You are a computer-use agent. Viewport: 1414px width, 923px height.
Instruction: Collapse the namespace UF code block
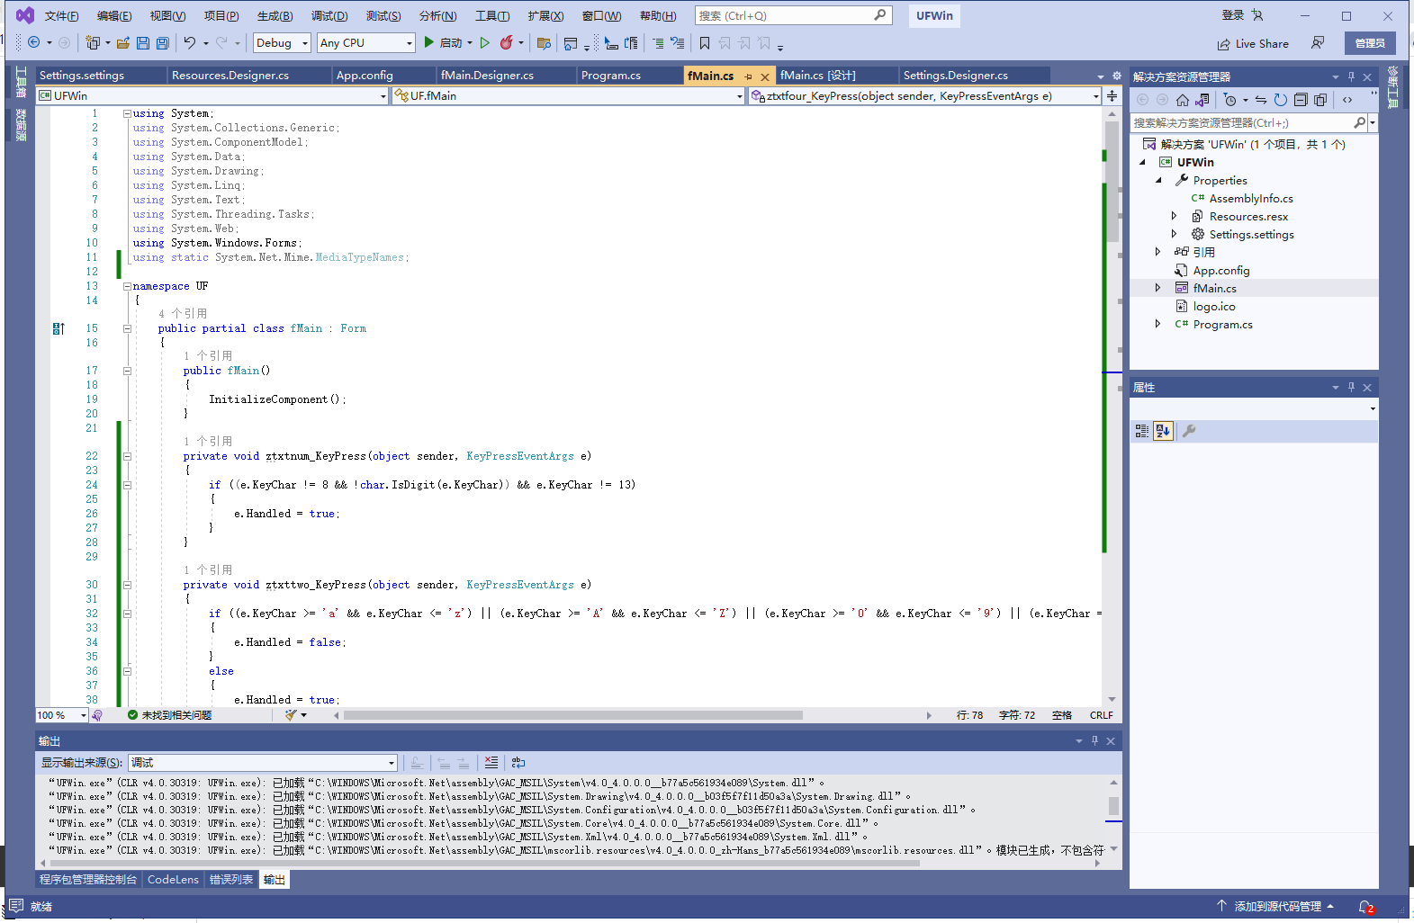click(x=127, y=286)
